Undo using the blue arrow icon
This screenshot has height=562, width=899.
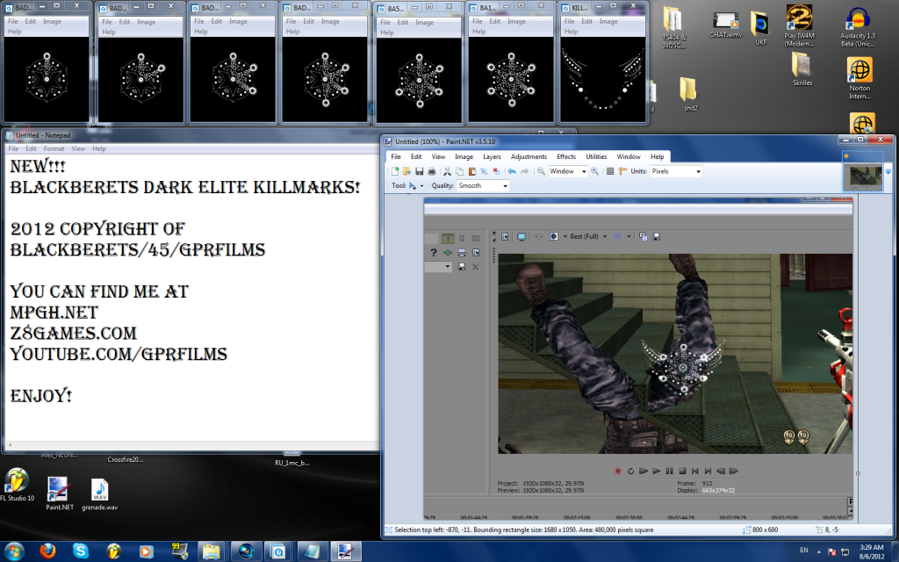511,171
